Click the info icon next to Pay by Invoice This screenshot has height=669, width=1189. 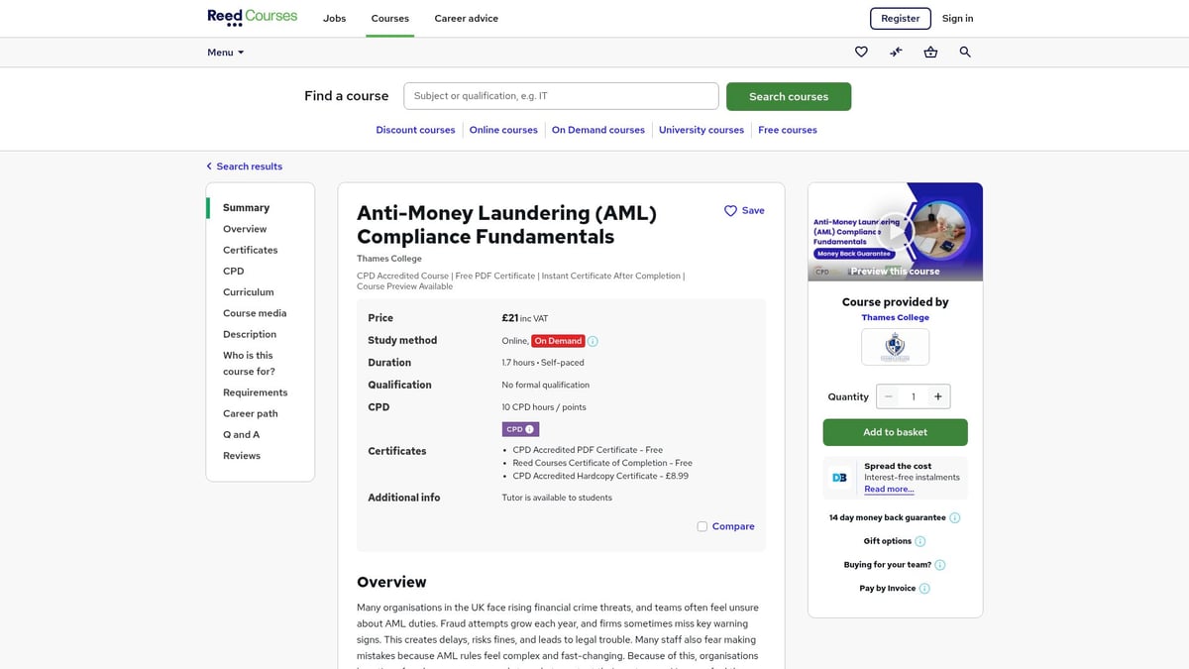click(x=923, y=588)
